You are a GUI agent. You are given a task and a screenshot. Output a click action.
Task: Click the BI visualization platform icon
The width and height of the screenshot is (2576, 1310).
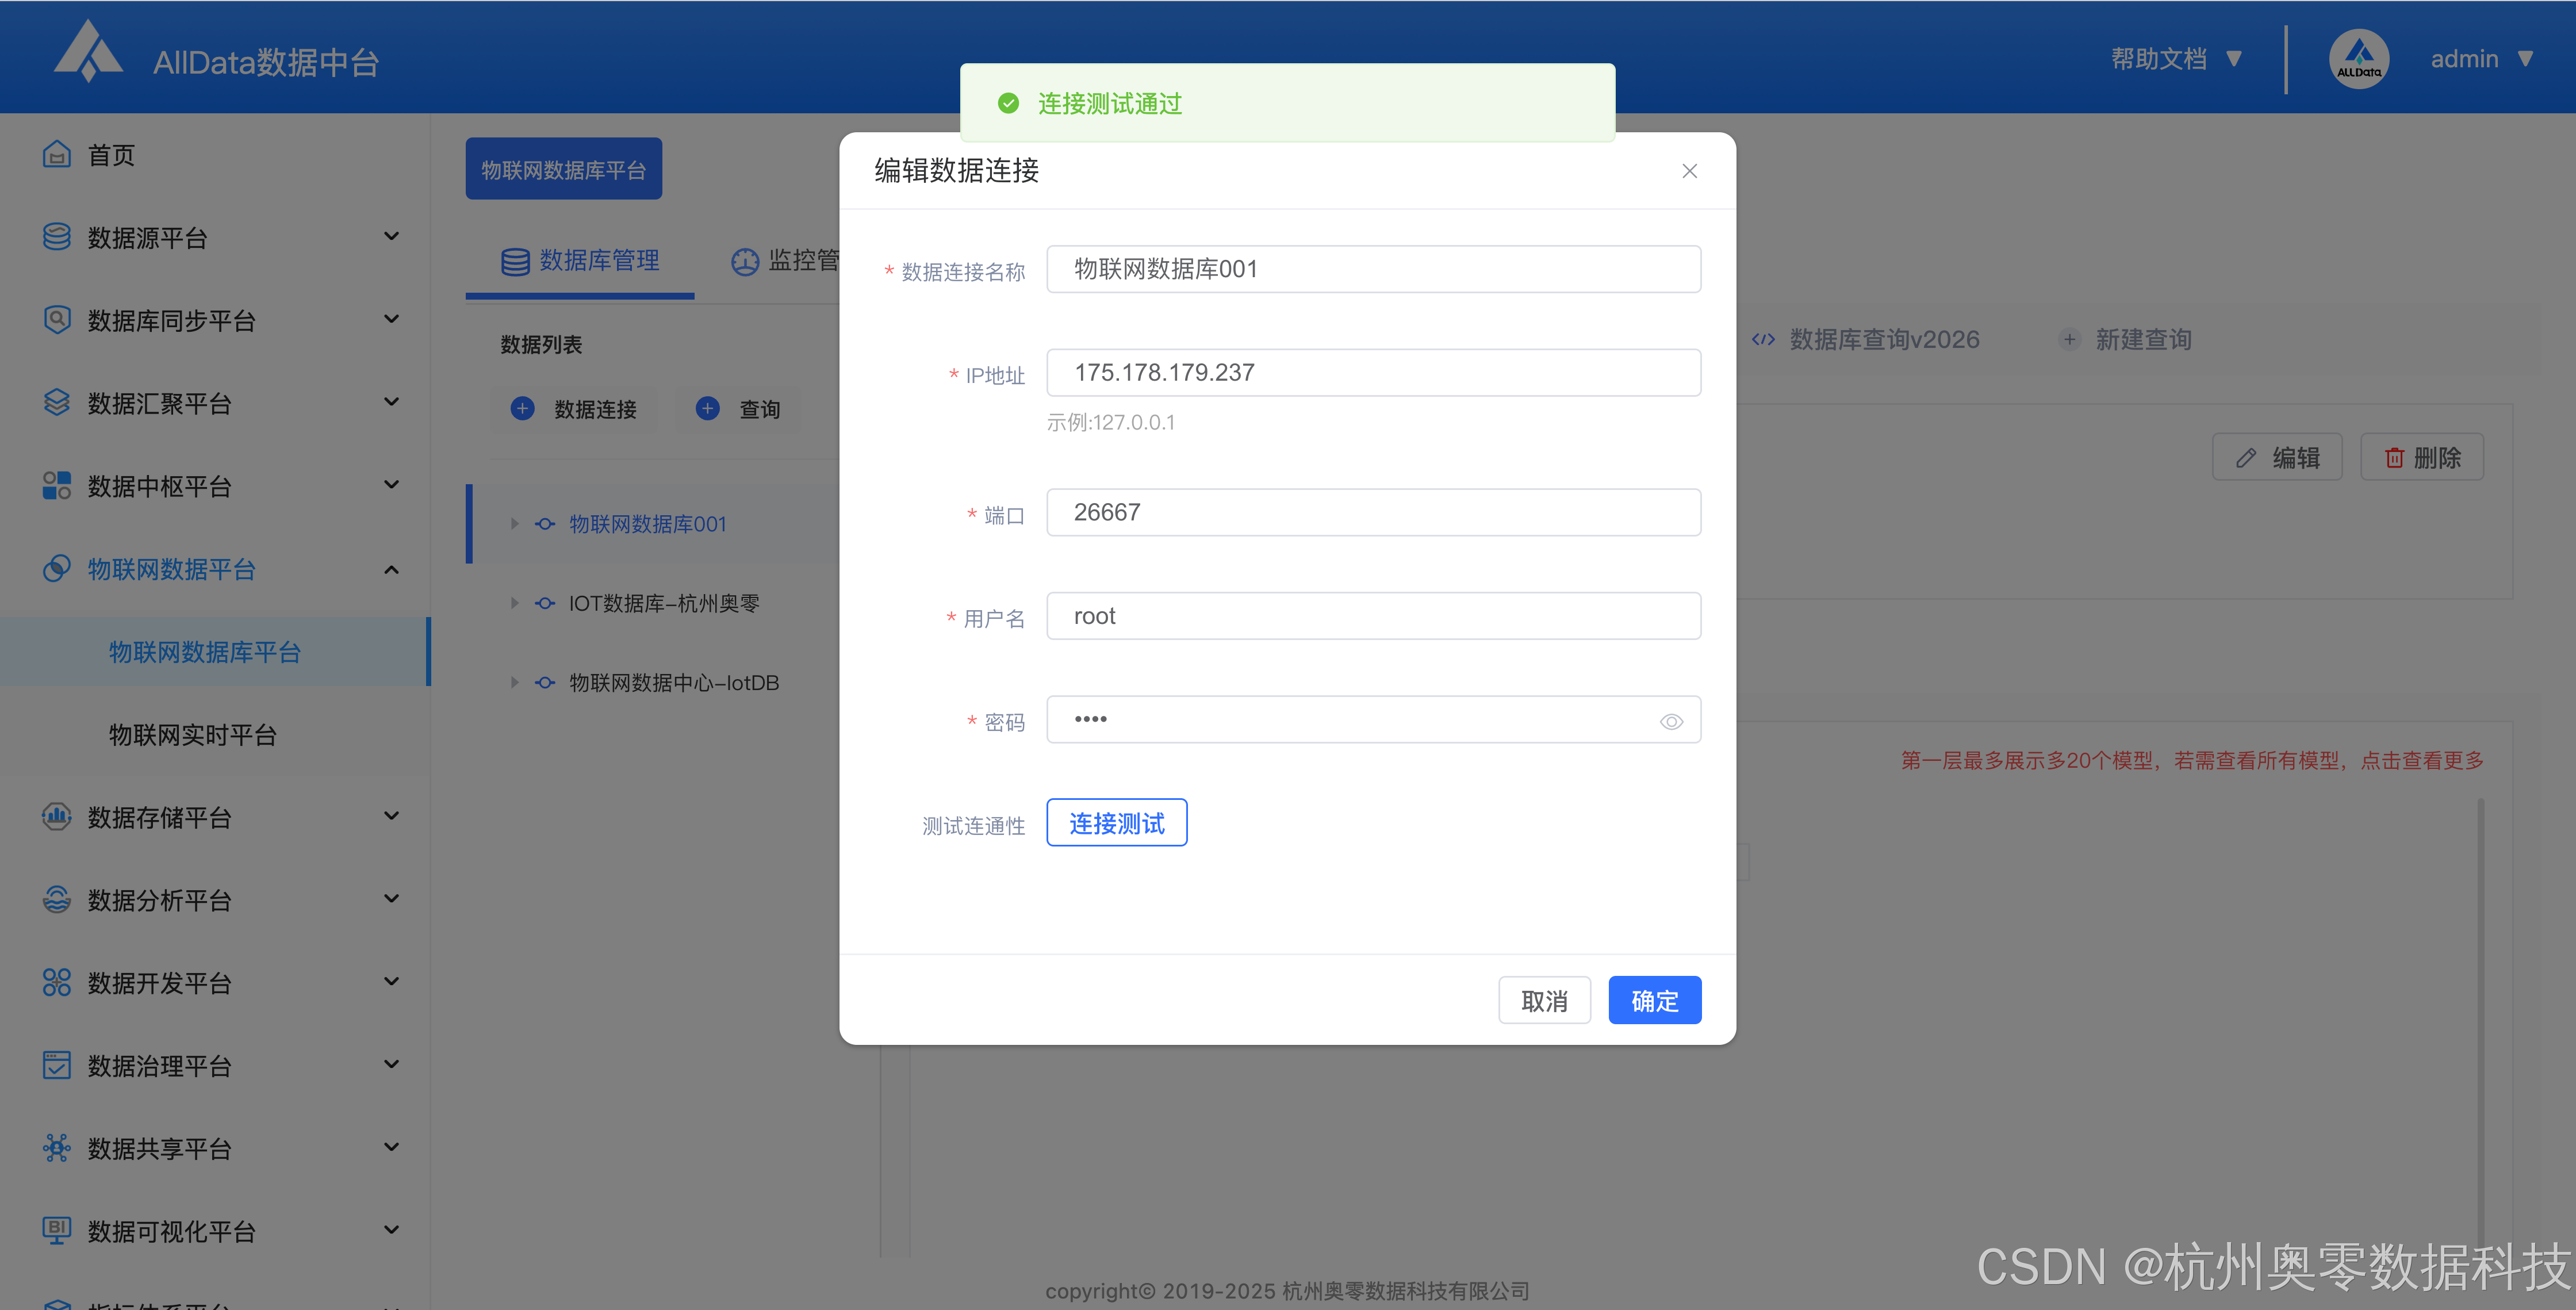point(56,1230)
